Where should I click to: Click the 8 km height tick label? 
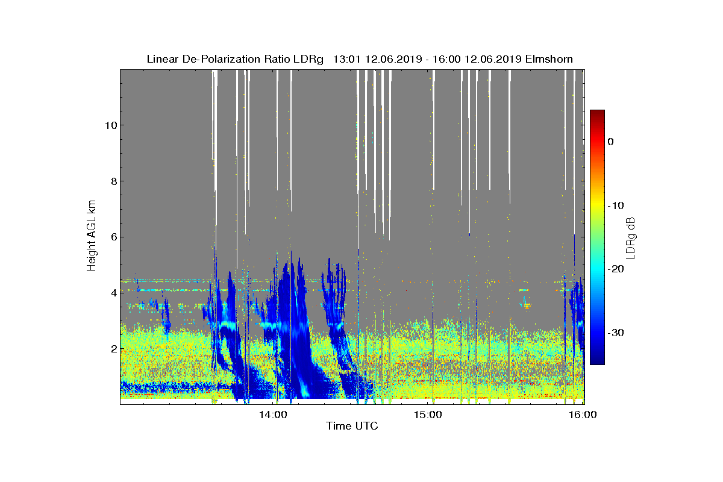tap(113, 181)
